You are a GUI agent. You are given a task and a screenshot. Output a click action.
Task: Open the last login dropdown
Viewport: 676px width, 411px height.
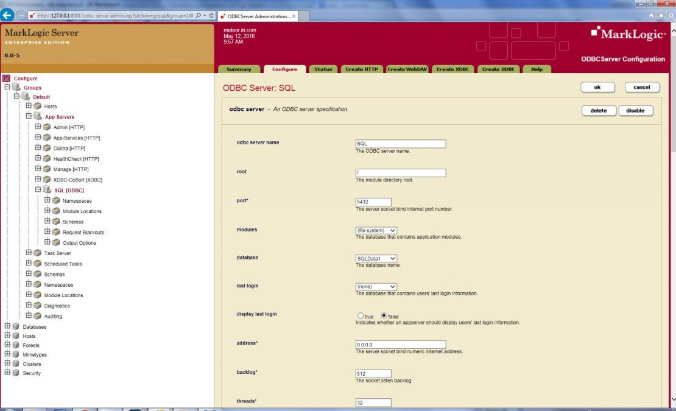coord(376,287)
